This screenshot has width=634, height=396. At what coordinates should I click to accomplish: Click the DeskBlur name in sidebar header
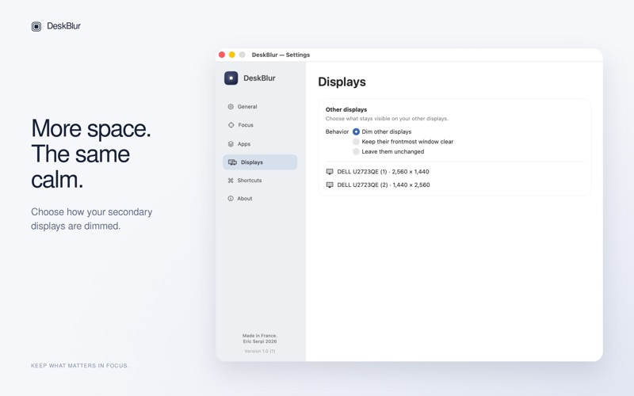click(259, 78)
